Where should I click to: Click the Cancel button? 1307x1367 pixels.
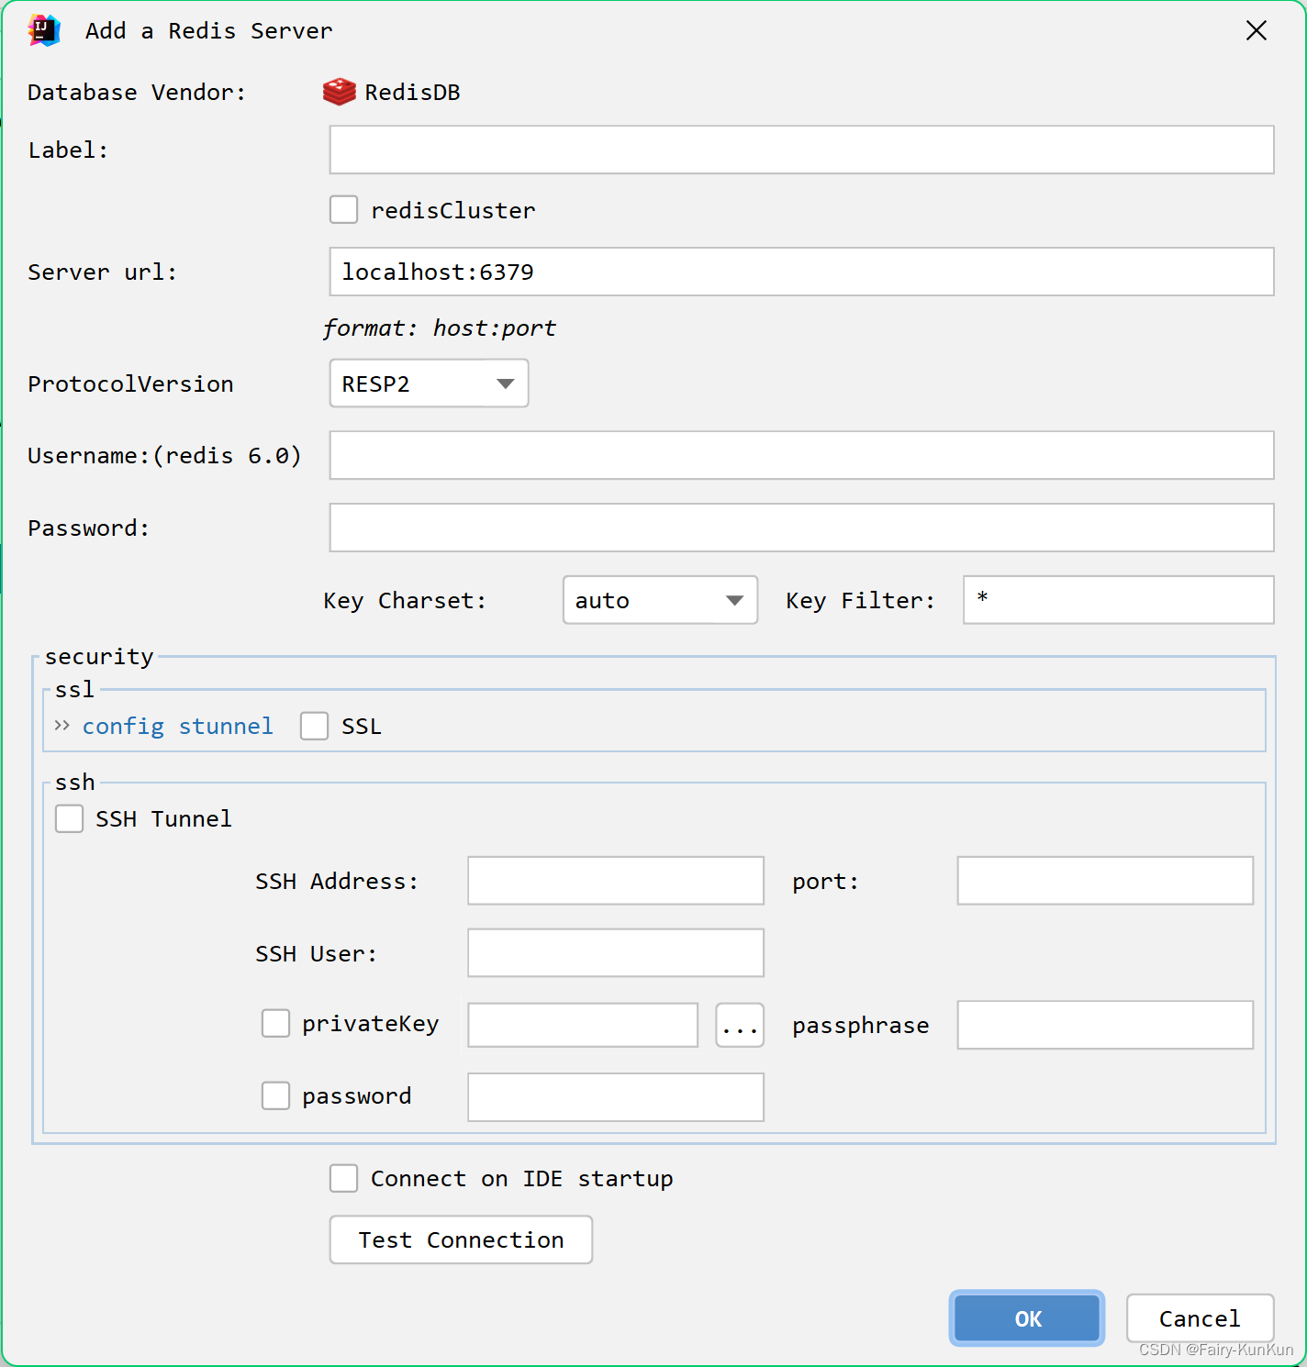[1199, 1318]
